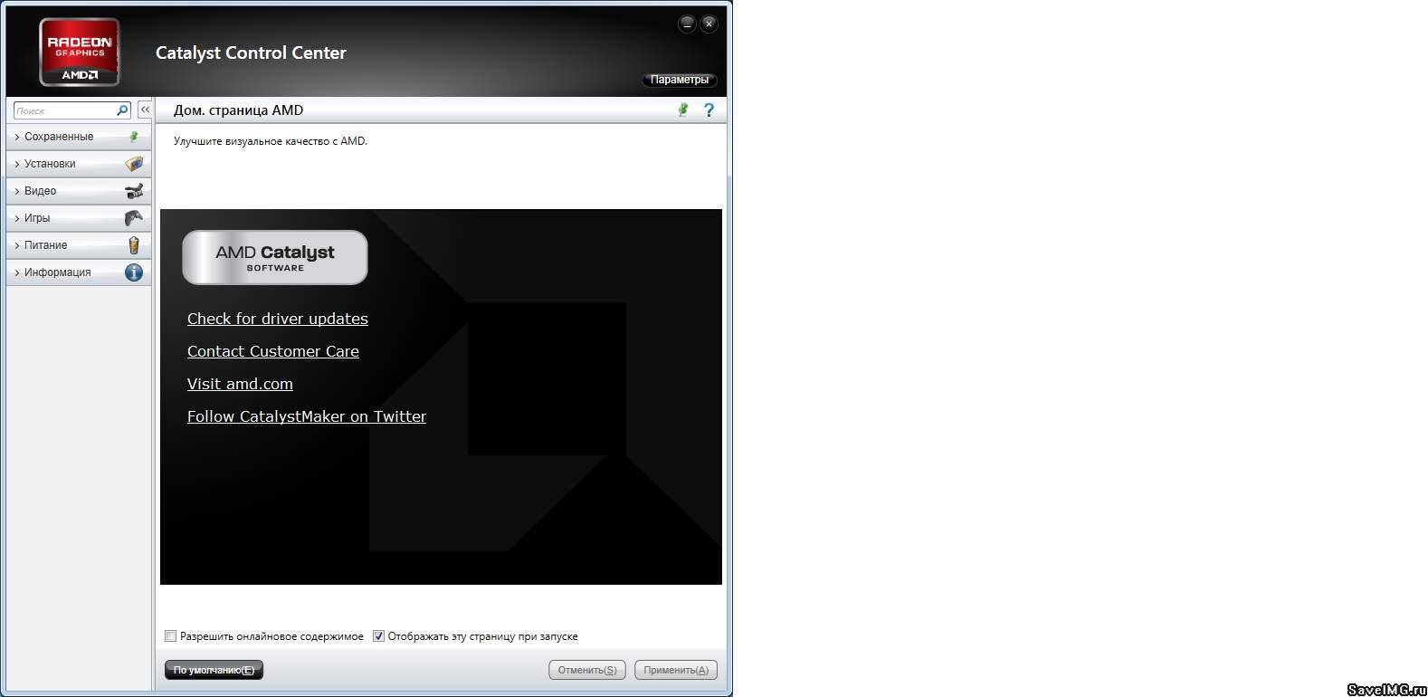Uncheck Отображать эту страницу при запуске
The image size is (1428, 697).
click(378, 636)
